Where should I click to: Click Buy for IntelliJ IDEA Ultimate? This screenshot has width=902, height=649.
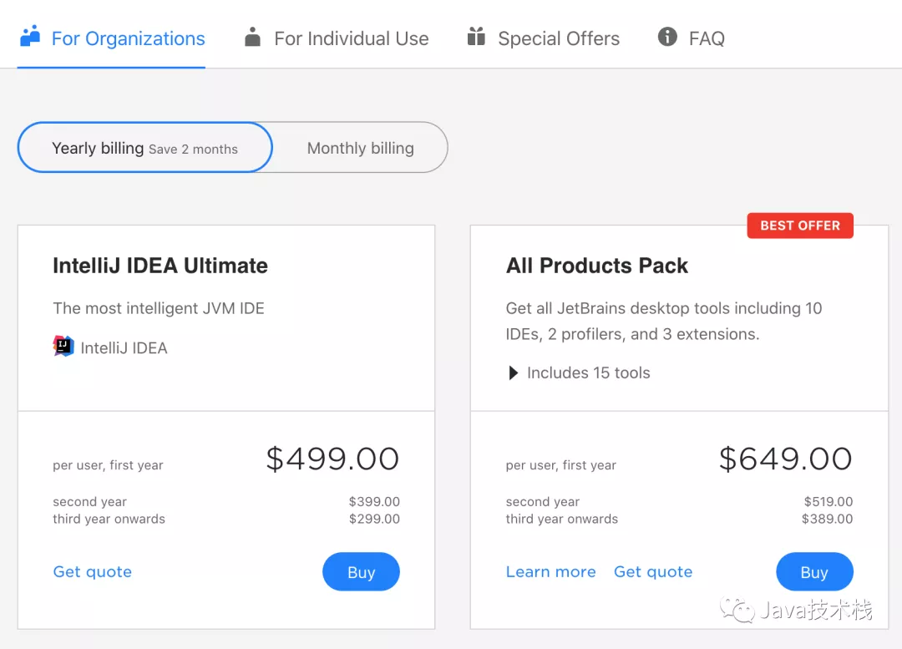(x=361, y=571)
